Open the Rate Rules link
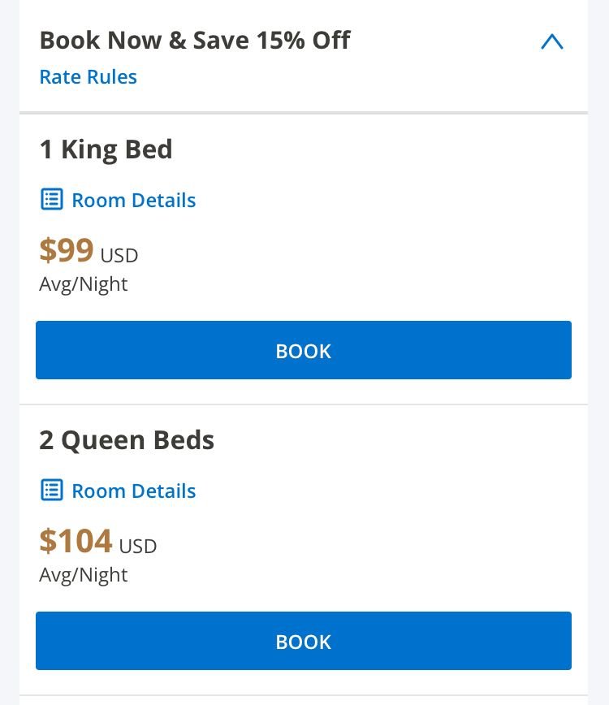 88,77
